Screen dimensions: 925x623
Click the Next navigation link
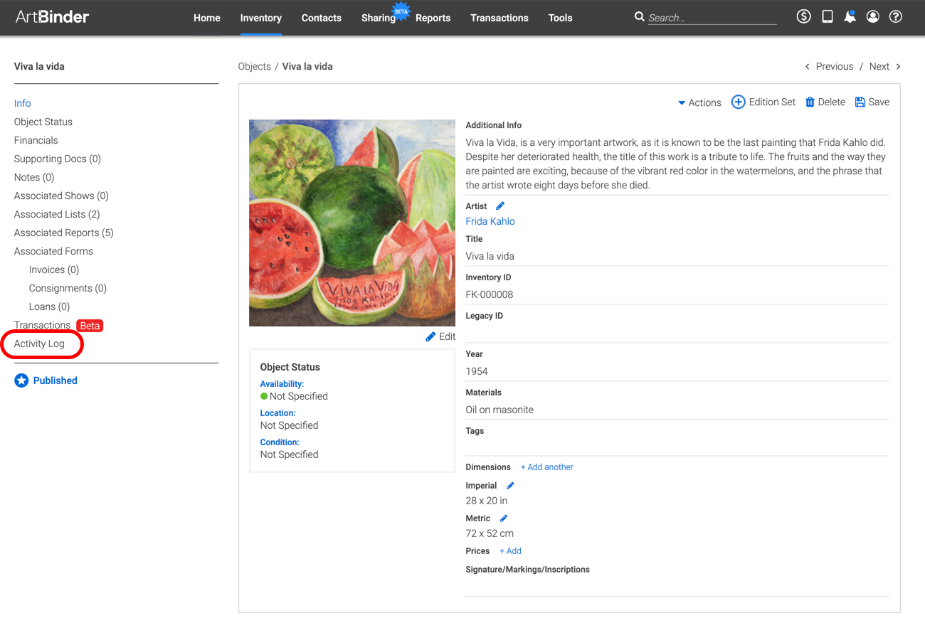[879, 66]
